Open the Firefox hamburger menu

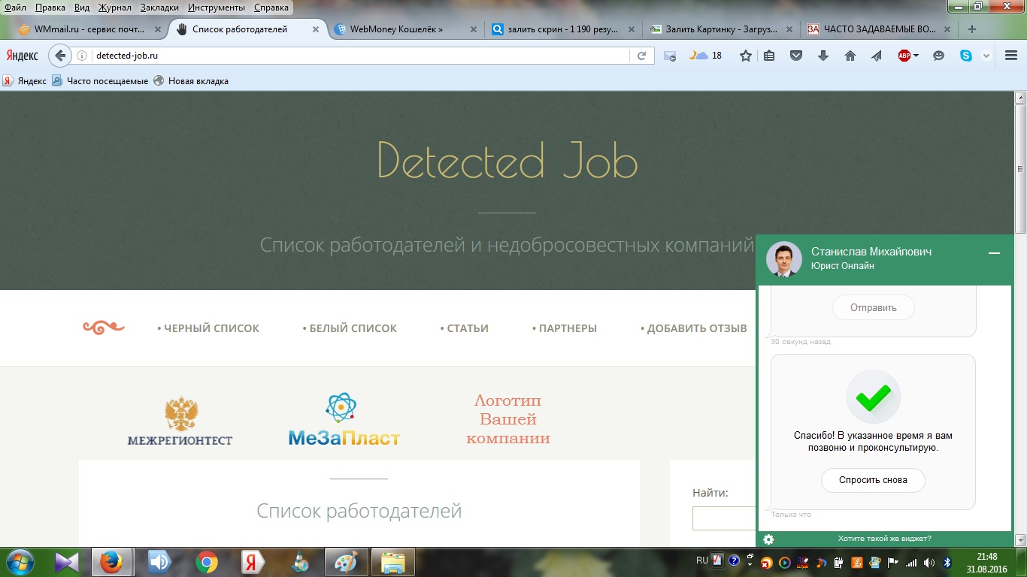pyautogui.click(x=1010, y=56)
